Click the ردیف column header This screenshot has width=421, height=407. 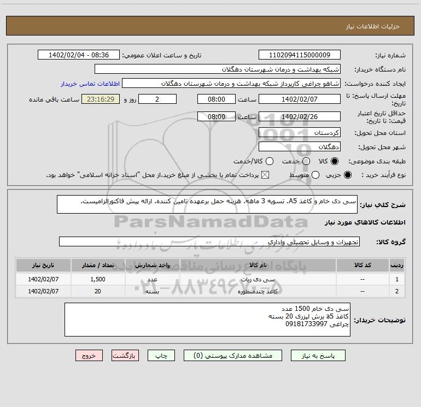tap(397, 266)
